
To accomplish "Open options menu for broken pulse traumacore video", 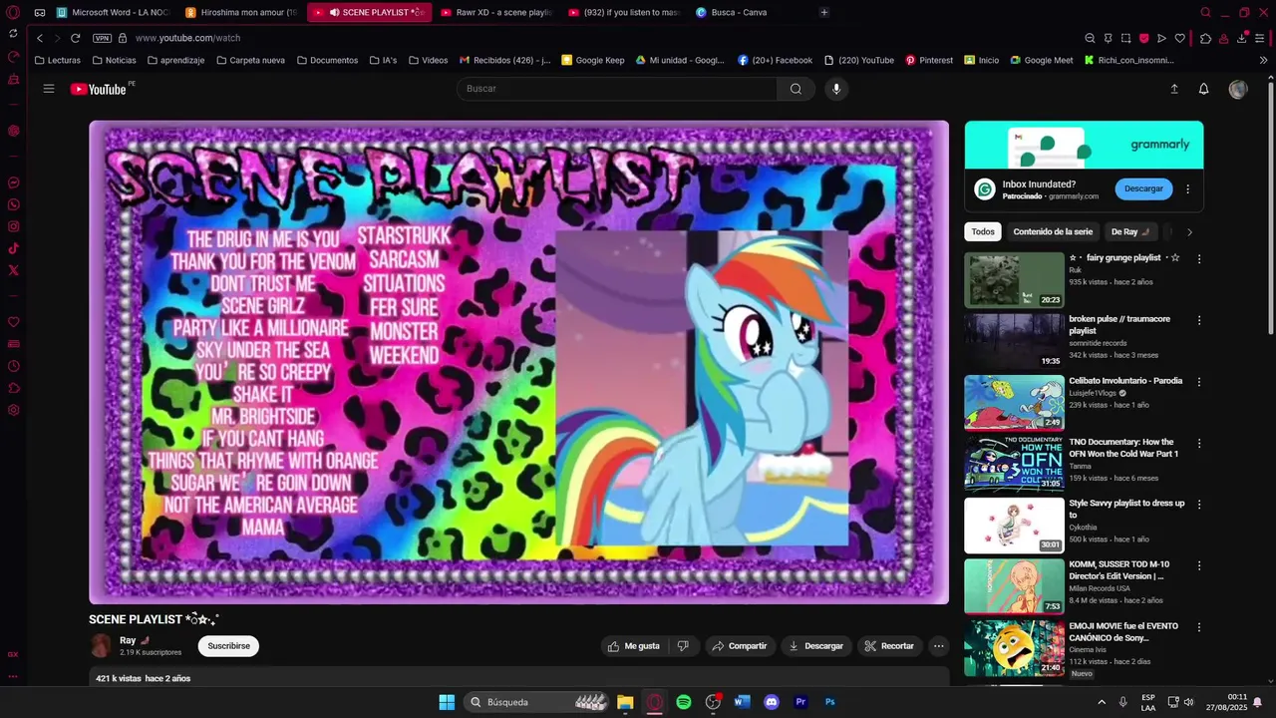I will (1199, 320).
